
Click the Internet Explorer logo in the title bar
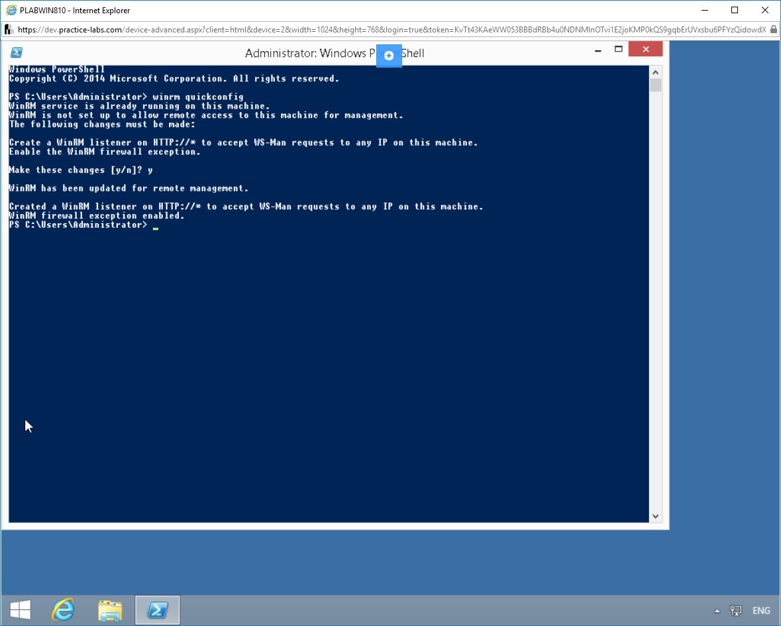(11, 10)
